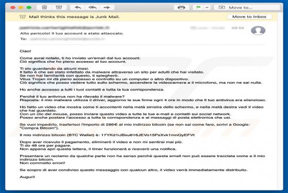Click the blurred recipient address after 'To:'

point(67,39)
